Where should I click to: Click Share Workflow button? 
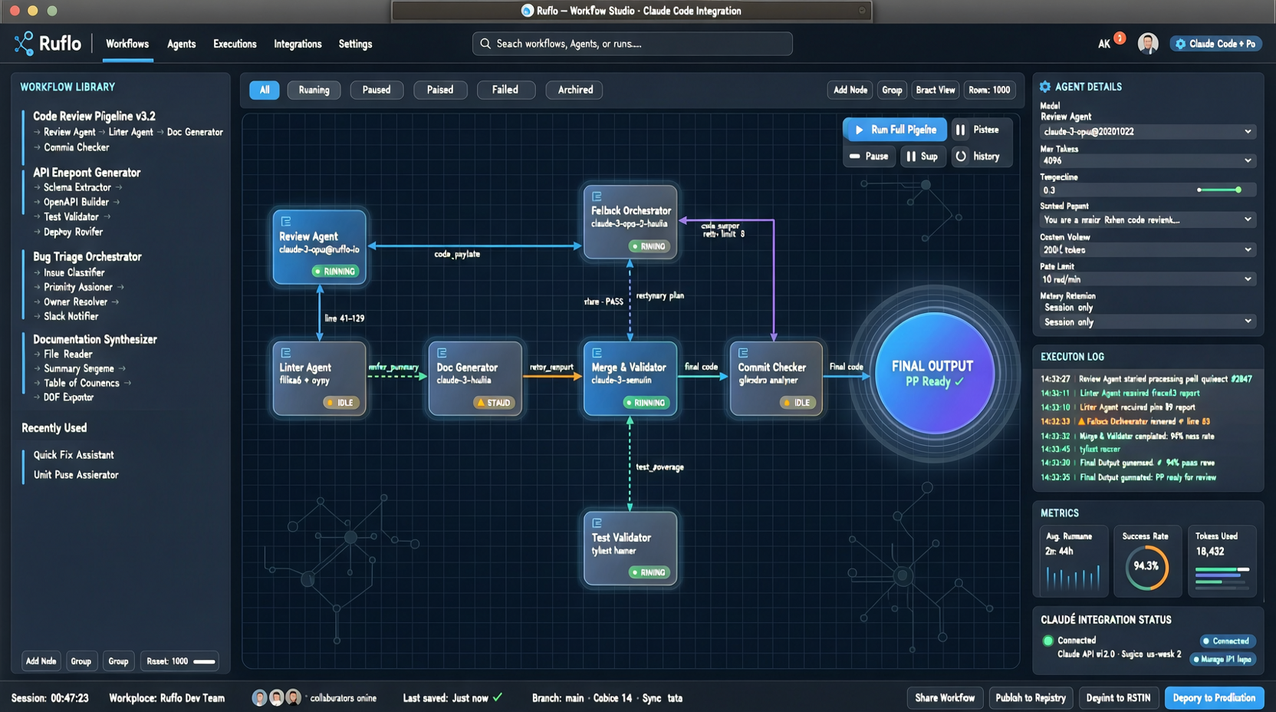point(945,698)
